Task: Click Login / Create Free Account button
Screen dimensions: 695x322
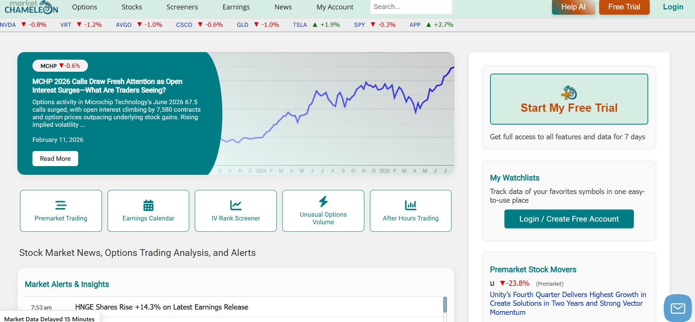Action: click(569, 219)
